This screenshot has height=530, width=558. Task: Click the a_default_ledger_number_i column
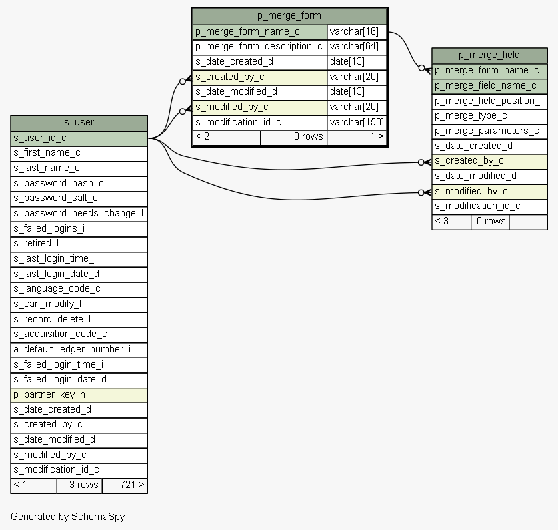[x=79, y=349]
